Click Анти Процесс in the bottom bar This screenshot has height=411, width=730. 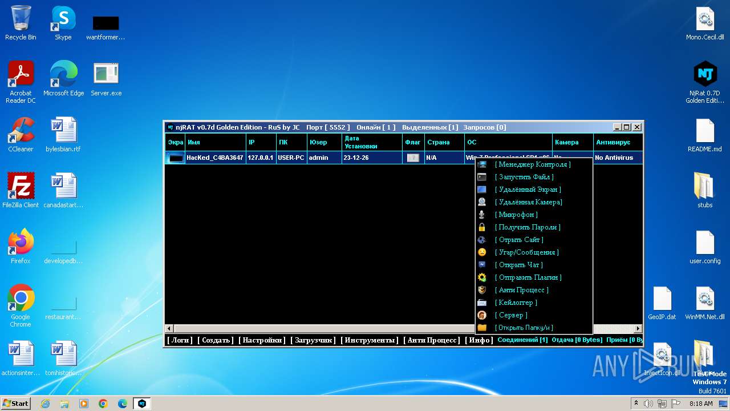(432, 340)
